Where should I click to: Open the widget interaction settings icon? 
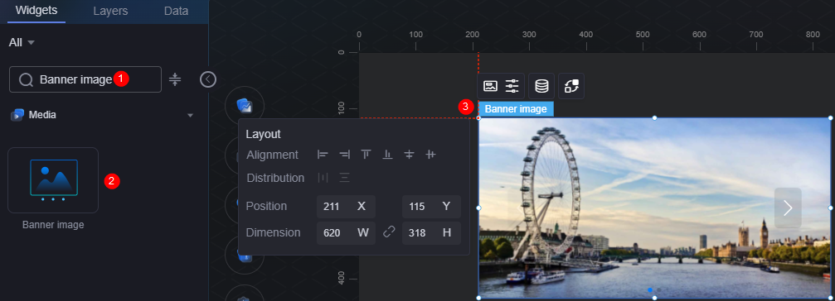(571, 86)
